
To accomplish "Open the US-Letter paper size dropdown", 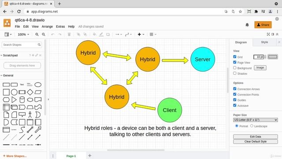I will pos(256,120).
